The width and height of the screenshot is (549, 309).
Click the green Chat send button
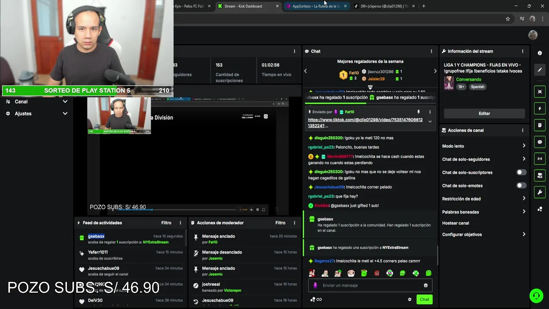click(x=424, y=300)
